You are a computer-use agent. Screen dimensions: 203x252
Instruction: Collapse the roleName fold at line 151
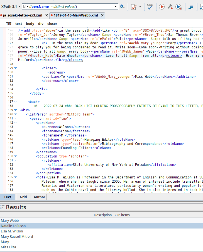click(16, 160)
